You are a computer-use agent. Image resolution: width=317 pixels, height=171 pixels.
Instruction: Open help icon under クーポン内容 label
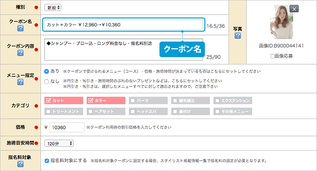[20, 53]
